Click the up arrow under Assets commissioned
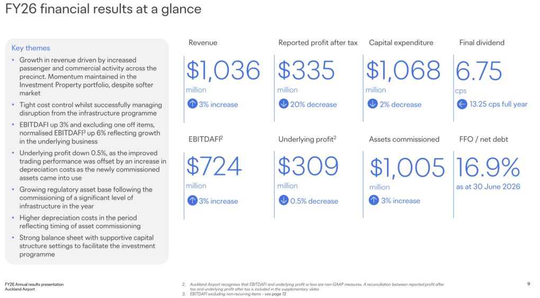The image size is (540, 298). pyautogui.click(x=374, y=200)
